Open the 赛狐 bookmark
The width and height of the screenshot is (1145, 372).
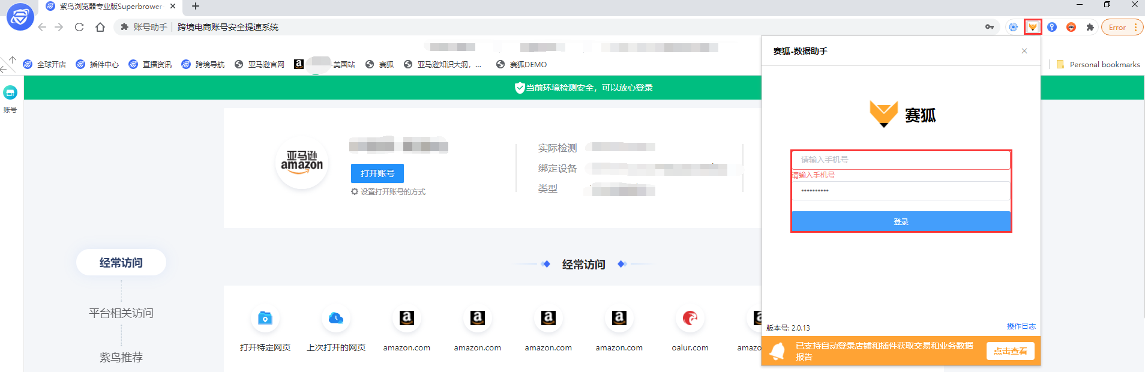coord(379,64)
